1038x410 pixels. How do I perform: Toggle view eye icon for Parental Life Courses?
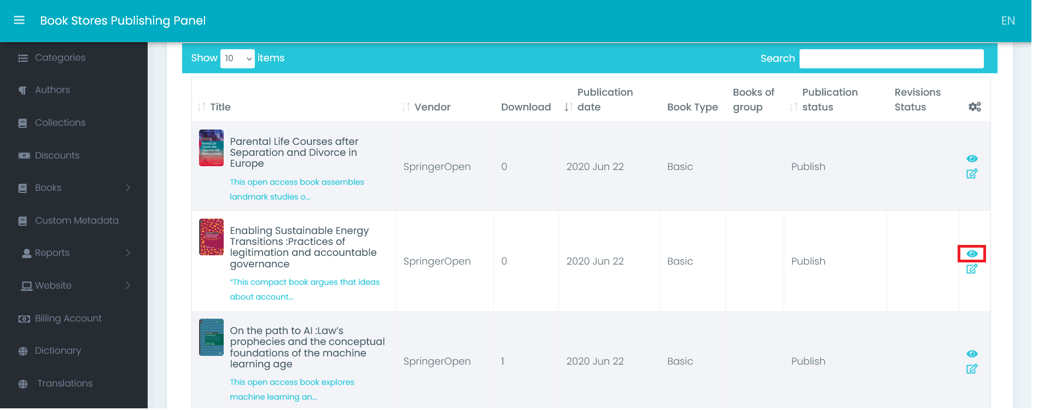tap(971, 159)
